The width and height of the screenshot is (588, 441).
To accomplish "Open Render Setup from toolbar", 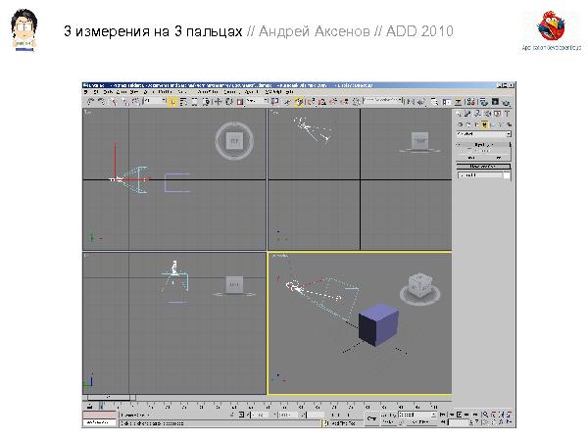I will coord(483,102).
